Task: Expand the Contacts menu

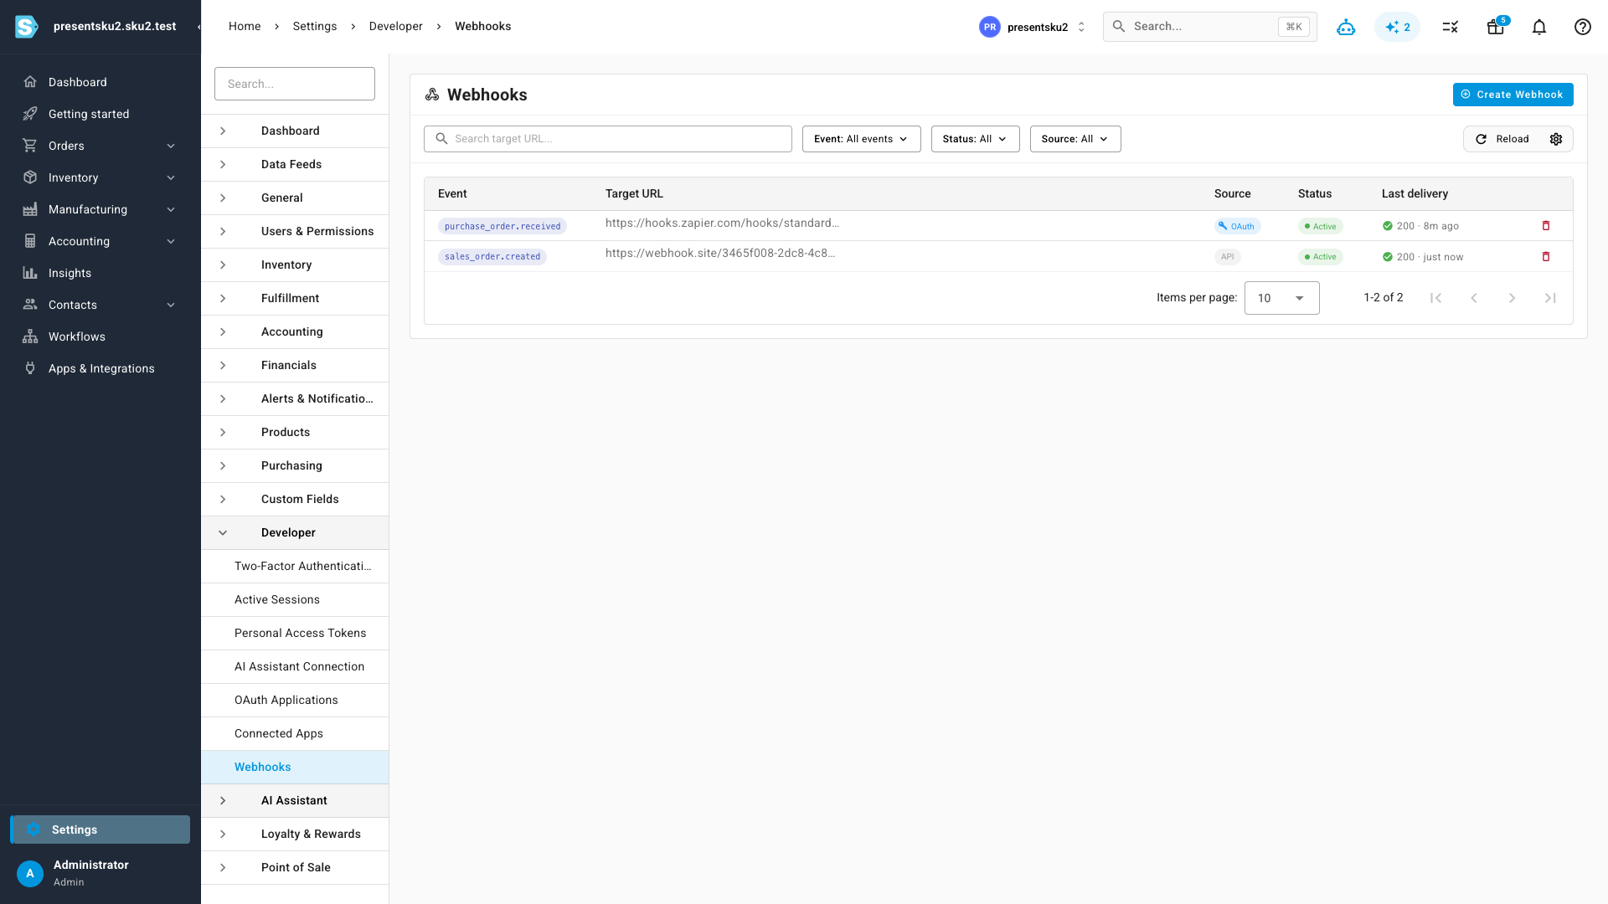Action: 100,305
